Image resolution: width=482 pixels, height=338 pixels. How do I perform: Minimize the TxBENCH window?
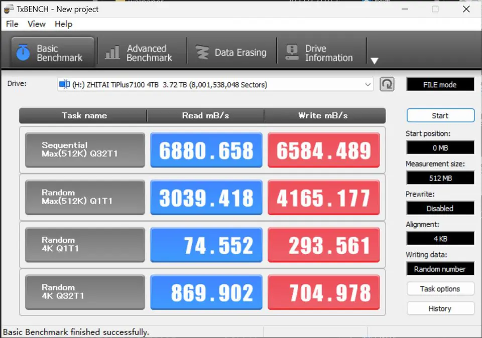[x=405, y=9]
